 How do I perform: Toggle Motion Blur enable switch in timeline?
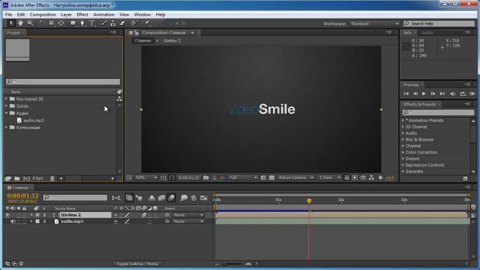point(171,198)
